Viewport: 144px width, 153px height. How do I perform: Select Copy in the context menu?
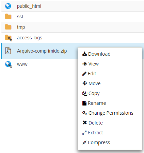click(x=91, y=94)
